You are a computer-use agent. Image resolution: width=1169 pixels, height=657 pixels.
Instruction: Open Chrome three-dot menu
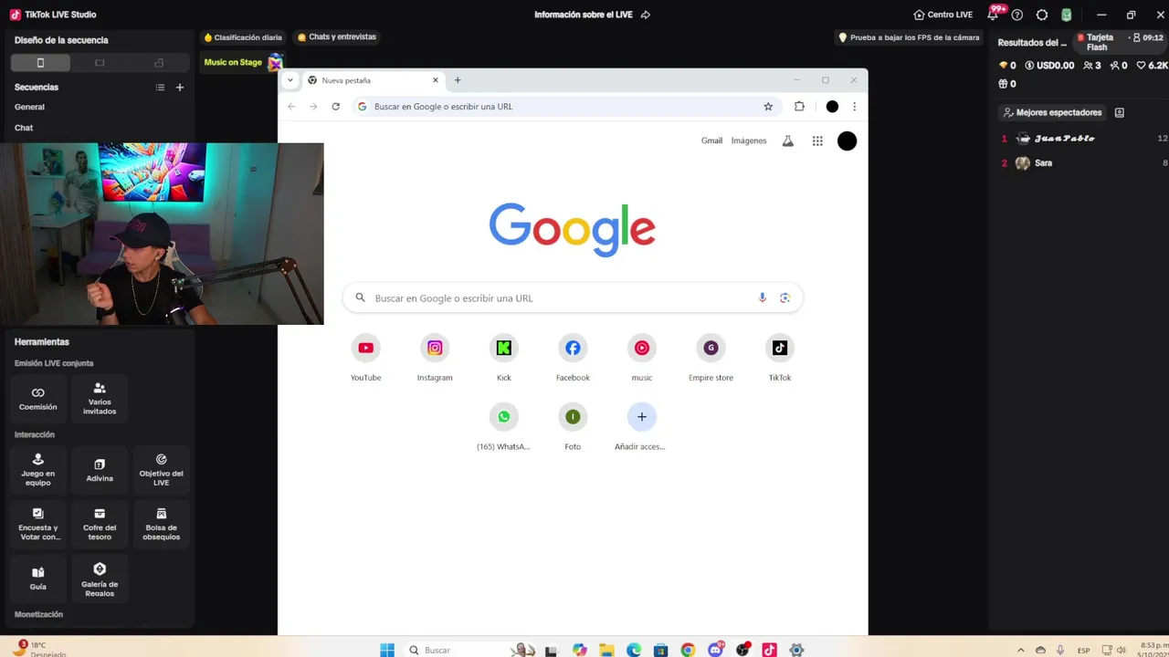pos(854,107)
